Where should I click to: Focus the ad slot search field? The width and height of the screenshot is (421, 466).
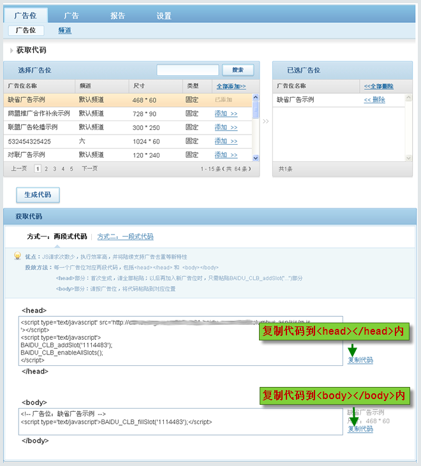[x=188, y=70]
